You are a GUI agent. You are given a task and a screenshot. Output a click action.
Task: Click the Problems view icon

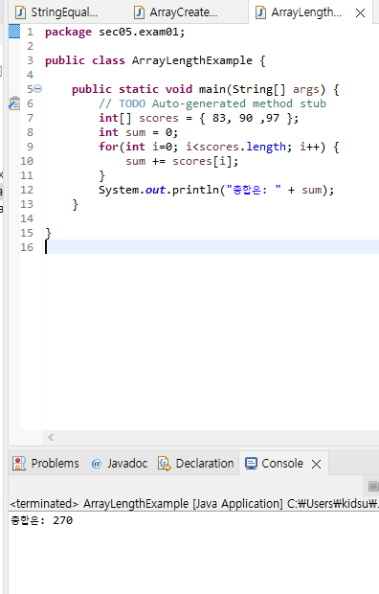(19, 464)
